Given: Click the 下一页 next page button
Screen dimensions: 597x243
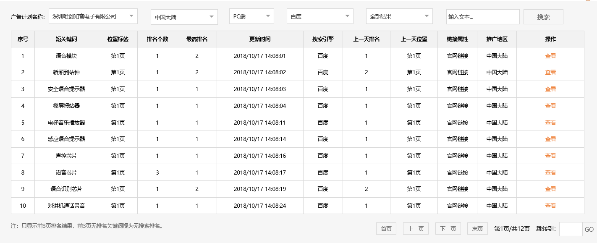Looking at the screenshot, I should click(x=447, y=228).
